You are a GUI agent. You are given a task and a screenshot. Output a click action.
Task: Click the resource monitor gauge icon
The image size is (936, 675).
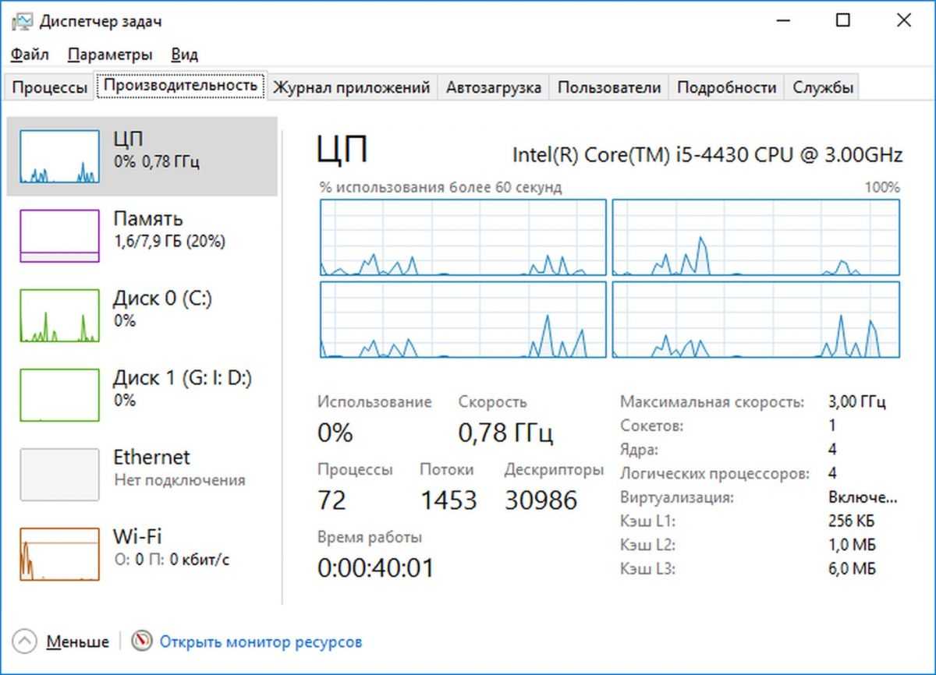point(141,641)
